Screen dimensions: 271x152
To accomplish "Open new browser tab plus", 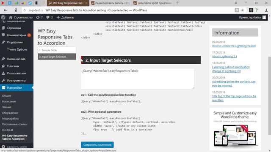I will pos(177,3).
